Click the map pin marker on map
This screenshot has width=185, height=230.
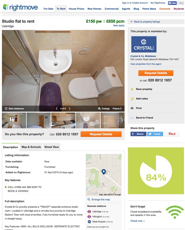click(x=104, y=172)
